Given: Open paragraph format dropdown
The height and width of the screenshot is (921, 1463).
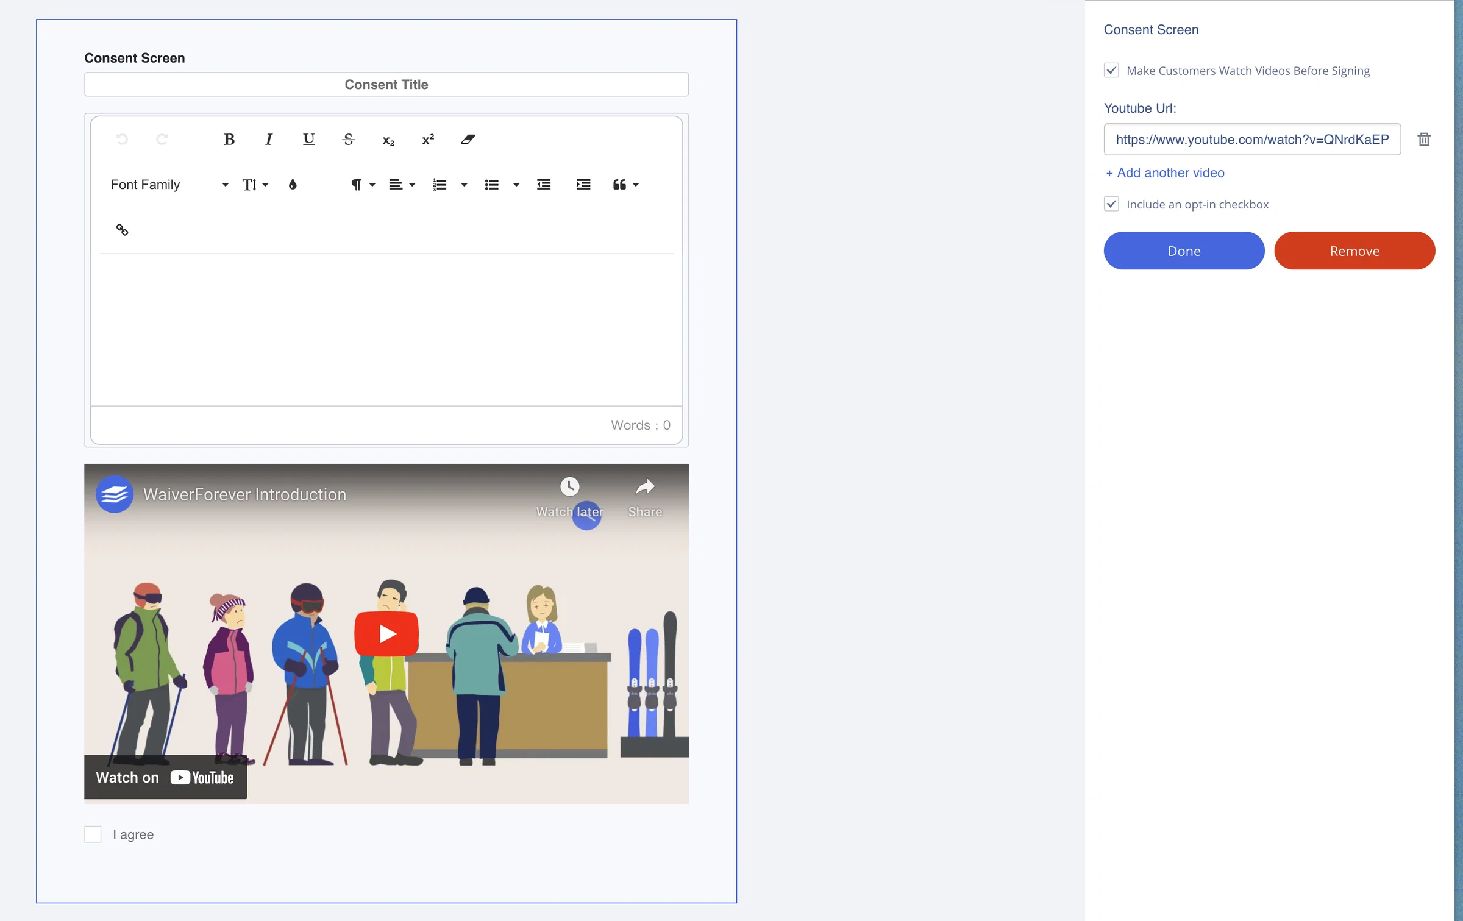Looking at the screenshot, I should pyautogui.click(x=363, y=185).
